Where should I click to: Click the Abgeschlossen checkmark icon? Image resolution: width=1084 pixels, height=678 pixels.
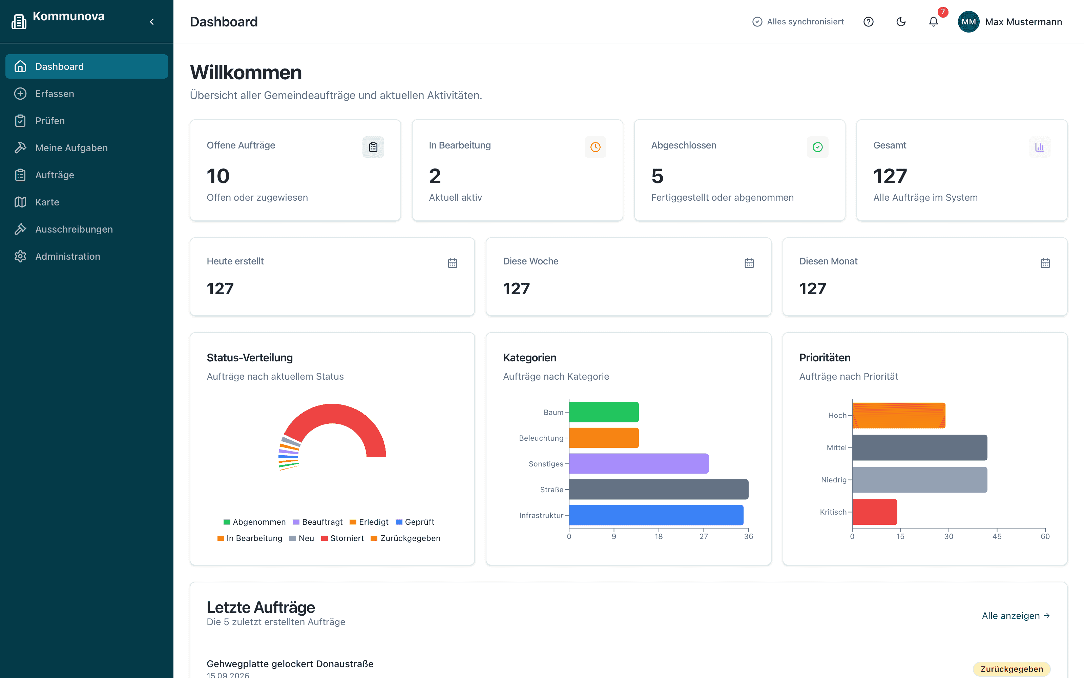coord(817,147)
